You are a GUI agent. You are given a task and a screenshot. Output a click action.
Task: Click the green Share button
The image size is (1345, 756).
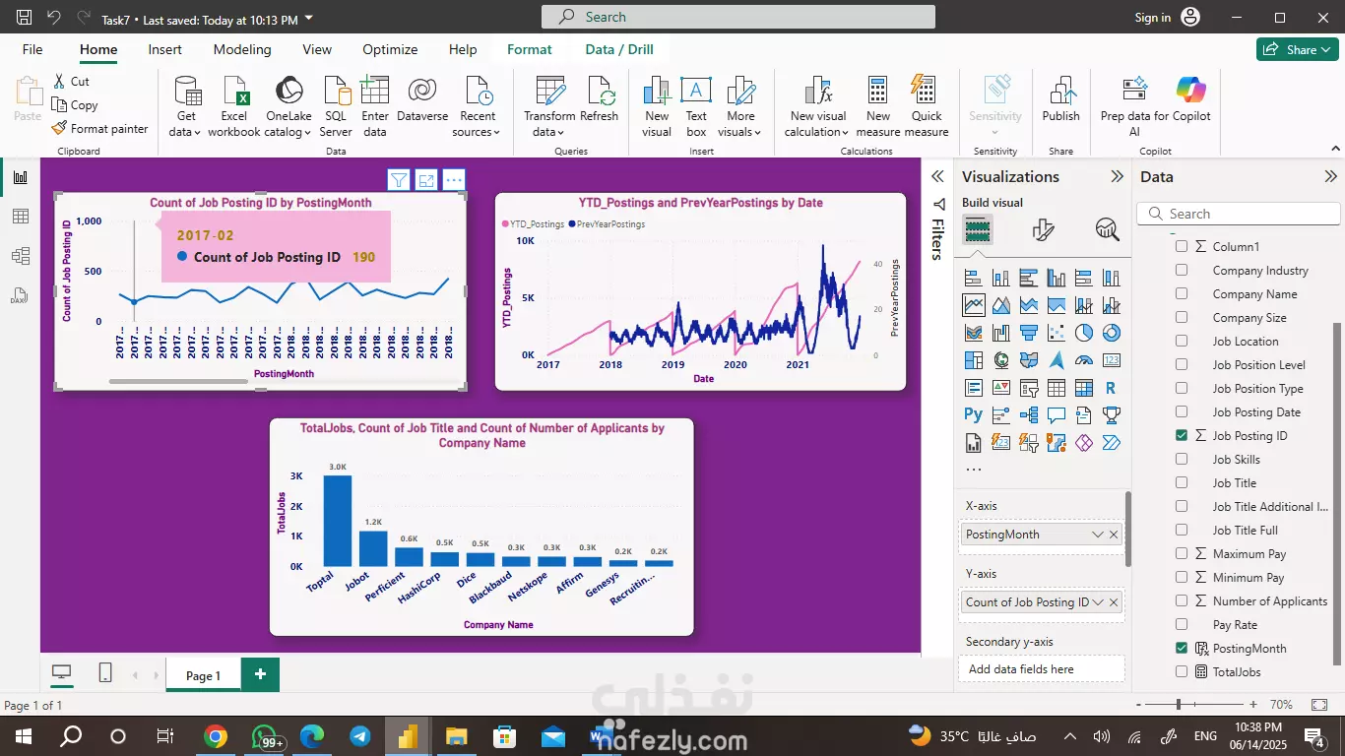[1297, 49]
